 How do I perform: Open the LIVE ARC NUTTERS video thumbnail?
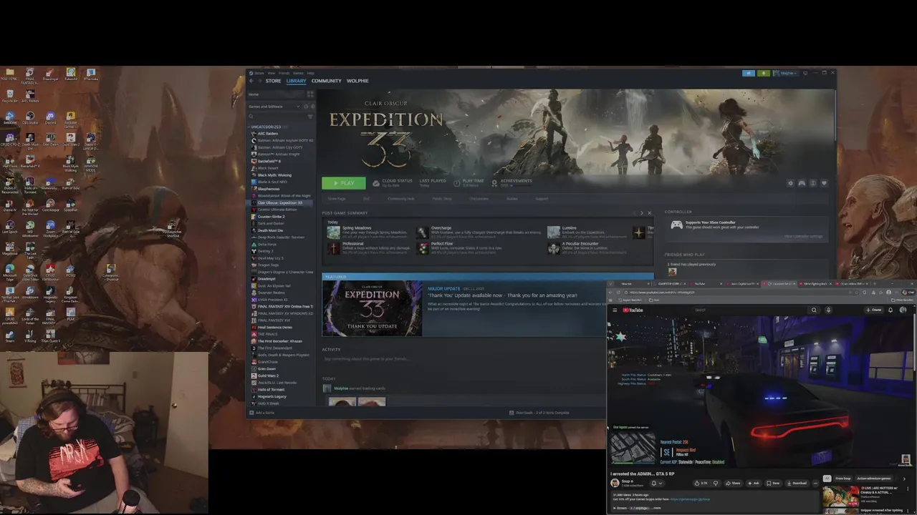pyautogui.click(x=840, y=496)
